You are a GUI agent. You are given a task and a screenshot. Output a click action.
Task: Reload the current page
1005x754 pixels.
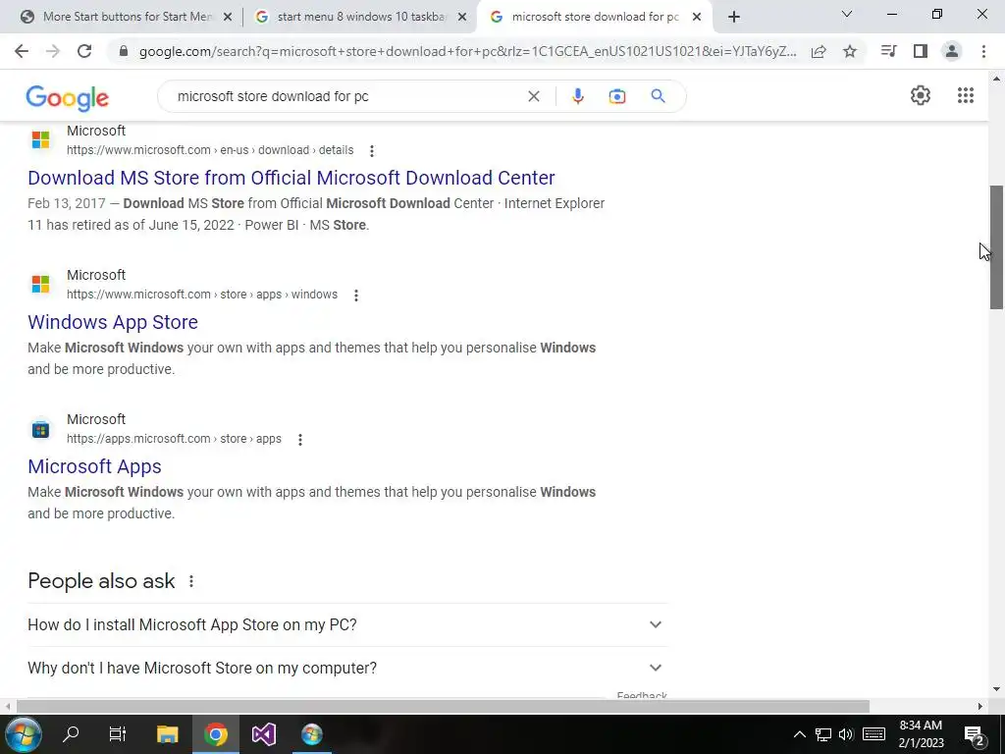pos(84,51)
